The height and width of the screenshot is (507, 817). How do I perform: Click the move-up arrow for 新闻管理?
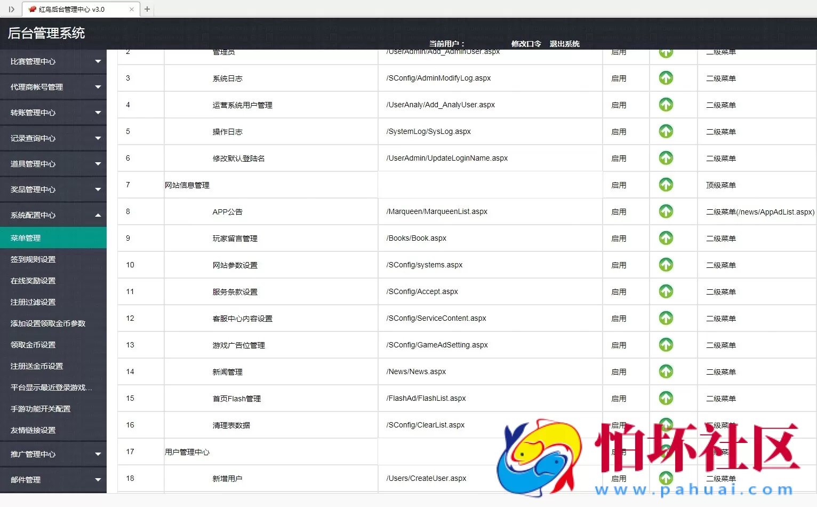(666, 371)
